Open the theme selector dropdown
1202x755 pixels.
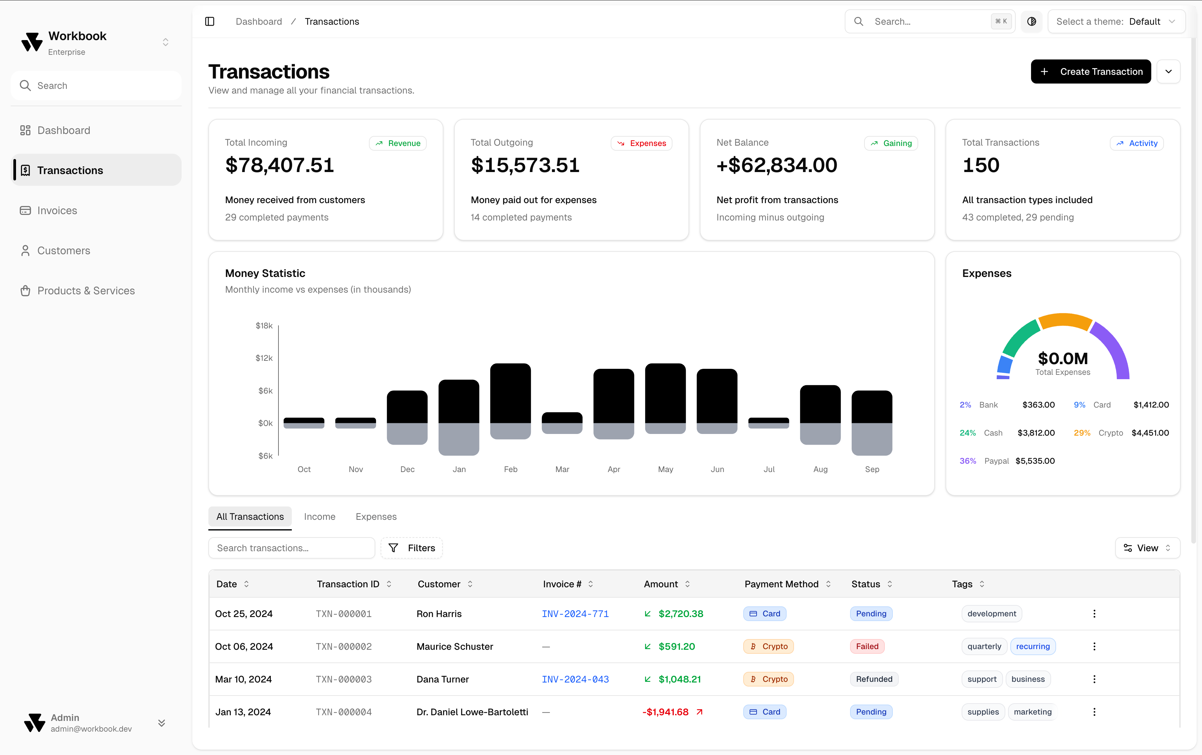pos(1116,21)
